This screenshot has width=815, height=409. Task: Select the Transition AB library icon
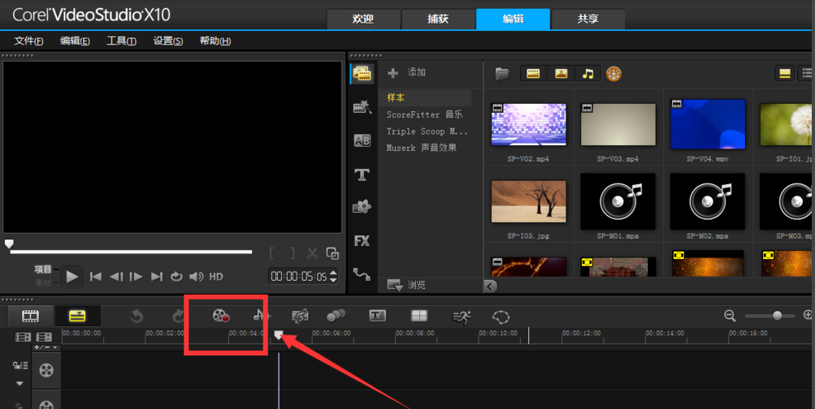click(362, 140)
